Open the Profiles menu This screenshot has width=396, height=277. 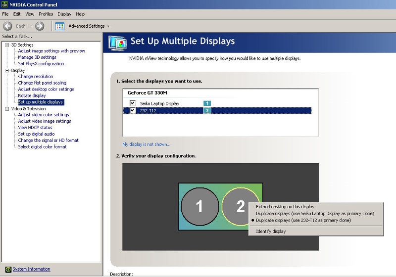coord(46,14)
